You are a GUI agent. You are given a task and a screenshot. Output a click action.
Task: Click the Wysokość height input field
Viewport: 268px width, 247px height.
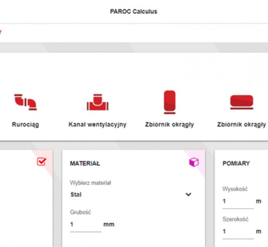(x=238, y=201)
